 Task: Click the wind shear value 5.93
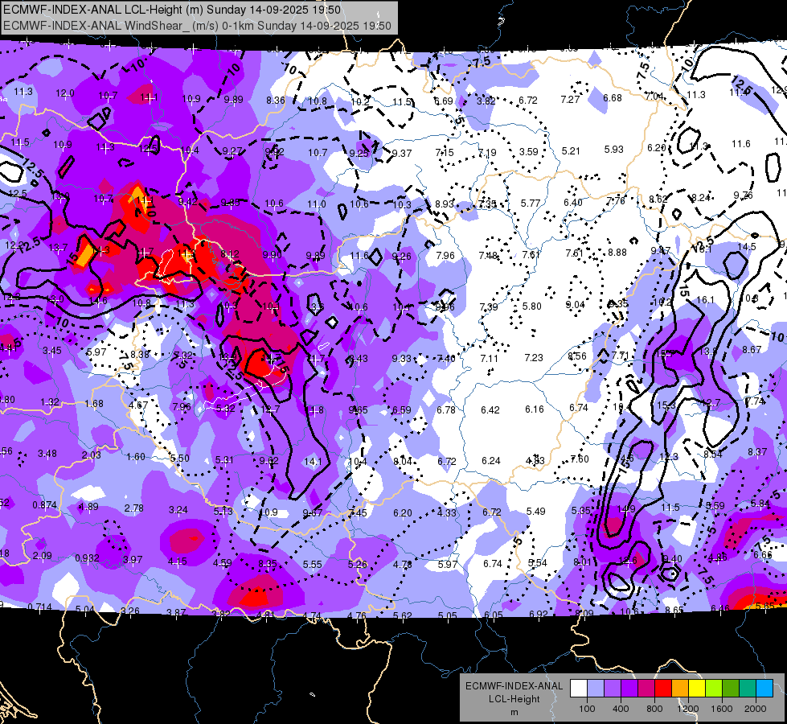click(613, 149)
